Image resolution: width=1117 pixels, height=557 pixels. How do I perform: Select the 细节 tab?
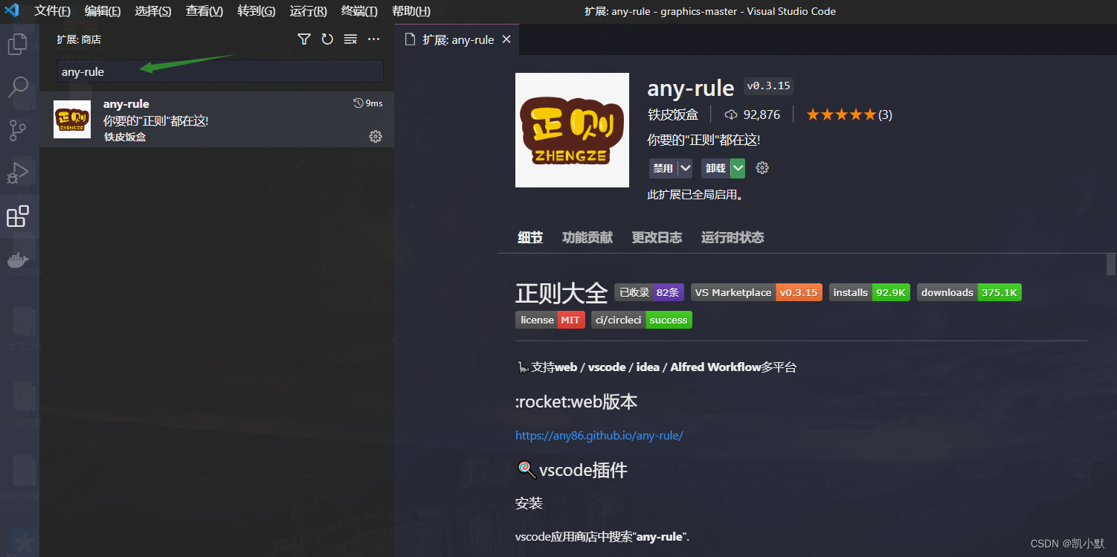pos(530,237)
